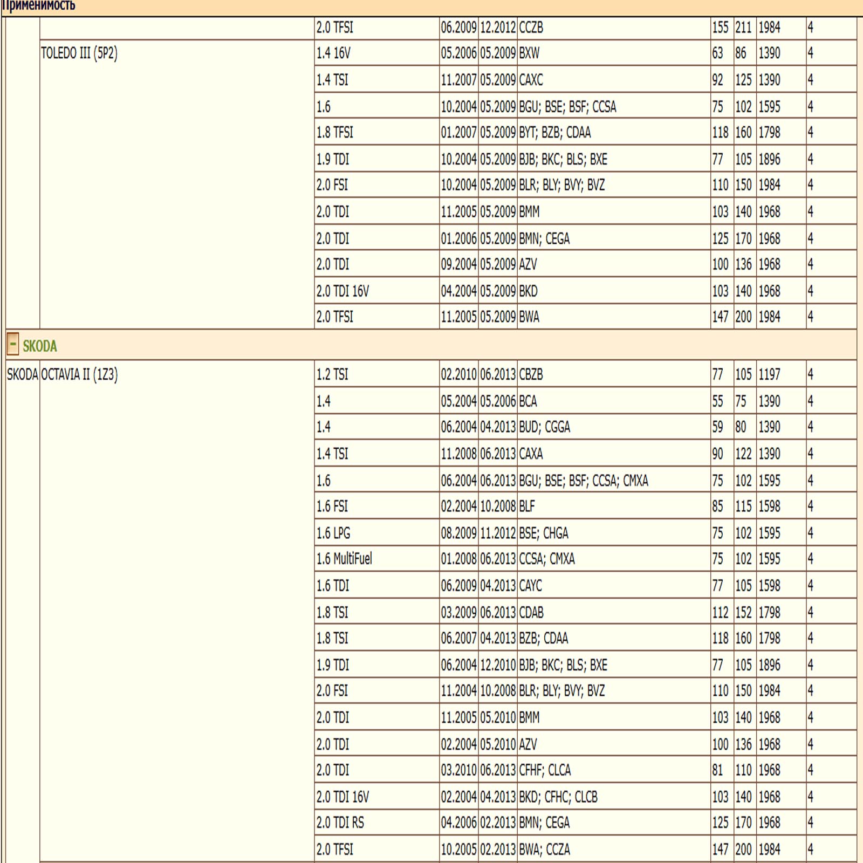Viewport: 863px width, 863px height.
Task: Collapse the SKODA group with the minus icon
Action: [12, 344]
